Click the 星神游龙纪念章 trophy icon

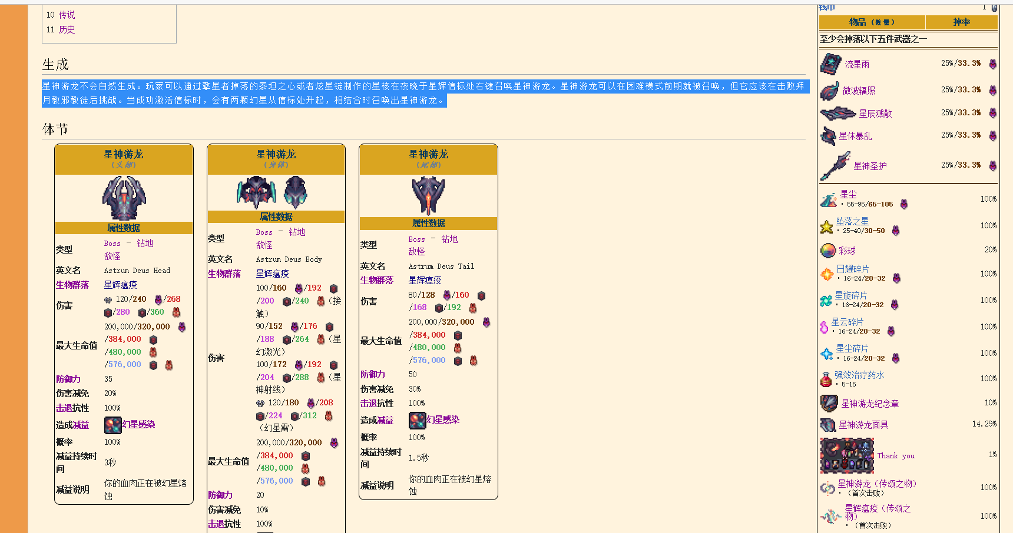point(829,404)
